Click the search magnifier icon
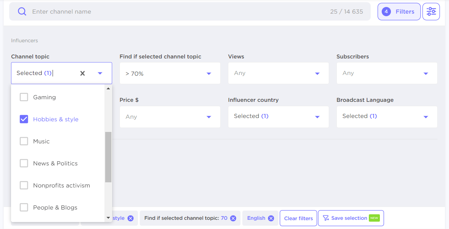Screen dimensions: 449x229 point(22,11)
